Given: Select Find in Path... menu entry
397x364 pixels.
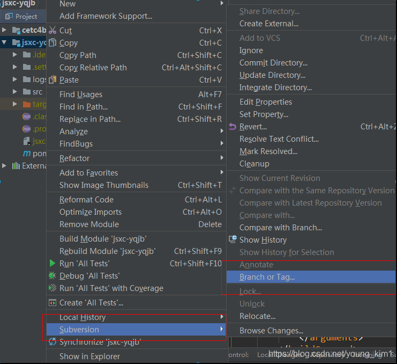Looking at the screenshot, I should point(136,107).
